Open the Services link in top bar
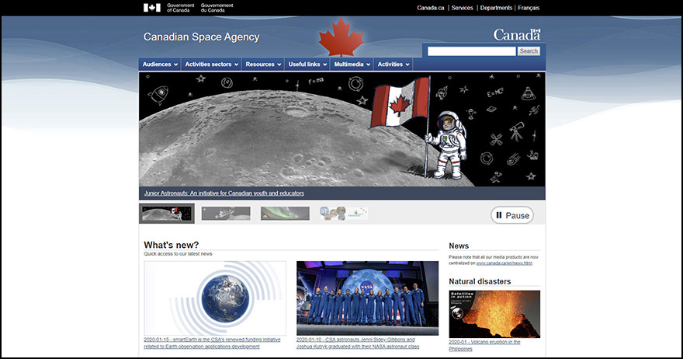This screenshot has width=683, height=359. [462, 8]
